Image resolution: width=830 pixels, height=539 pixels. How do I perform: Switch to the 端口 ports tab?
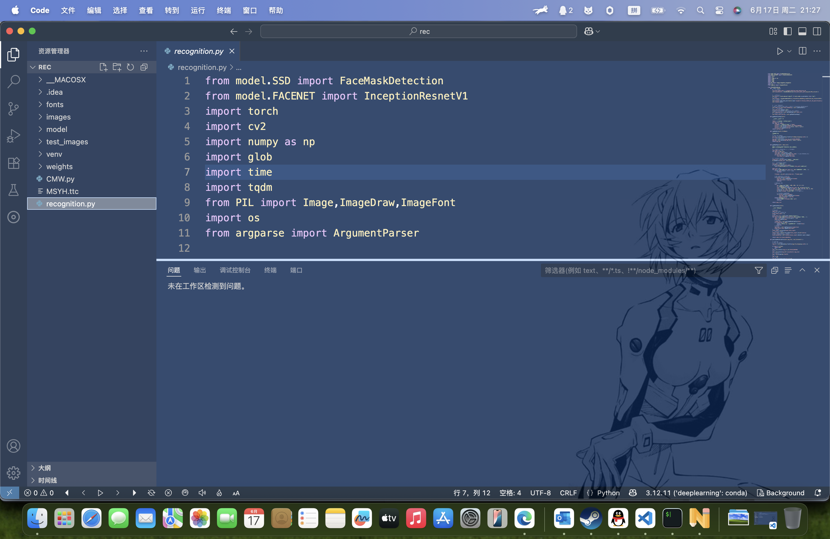coord(296,270)
